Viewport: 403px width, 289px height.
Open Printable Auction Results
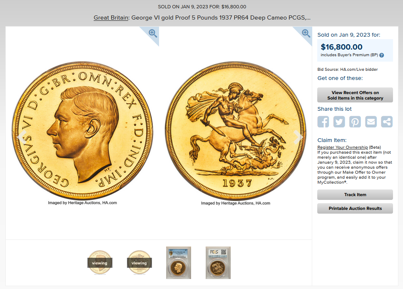coord(355,208)
